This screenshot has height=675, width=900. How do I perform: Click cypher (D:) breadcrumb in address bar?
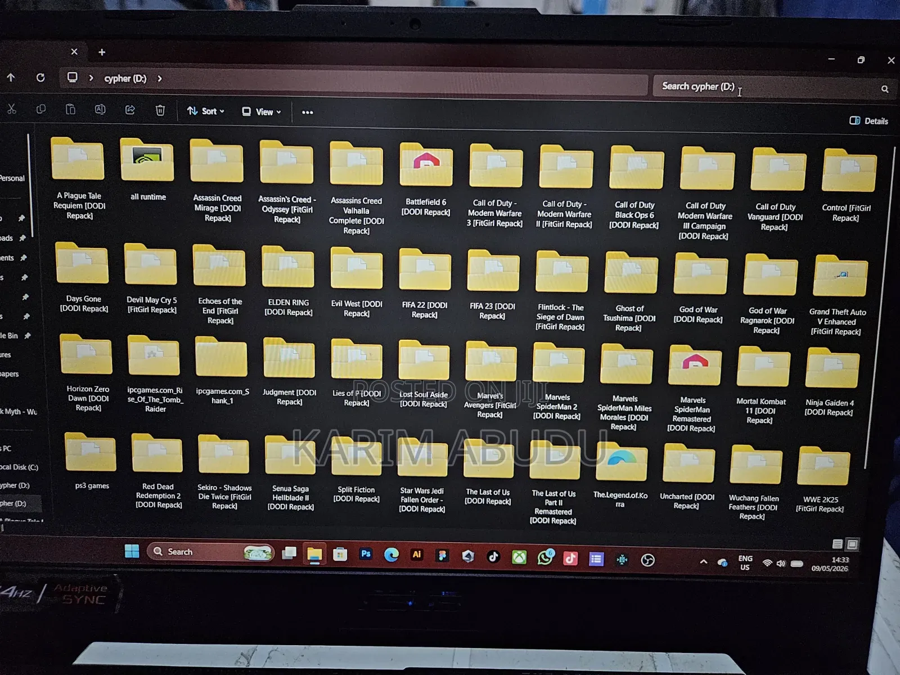pyautogui.click(x=125, y=79)
